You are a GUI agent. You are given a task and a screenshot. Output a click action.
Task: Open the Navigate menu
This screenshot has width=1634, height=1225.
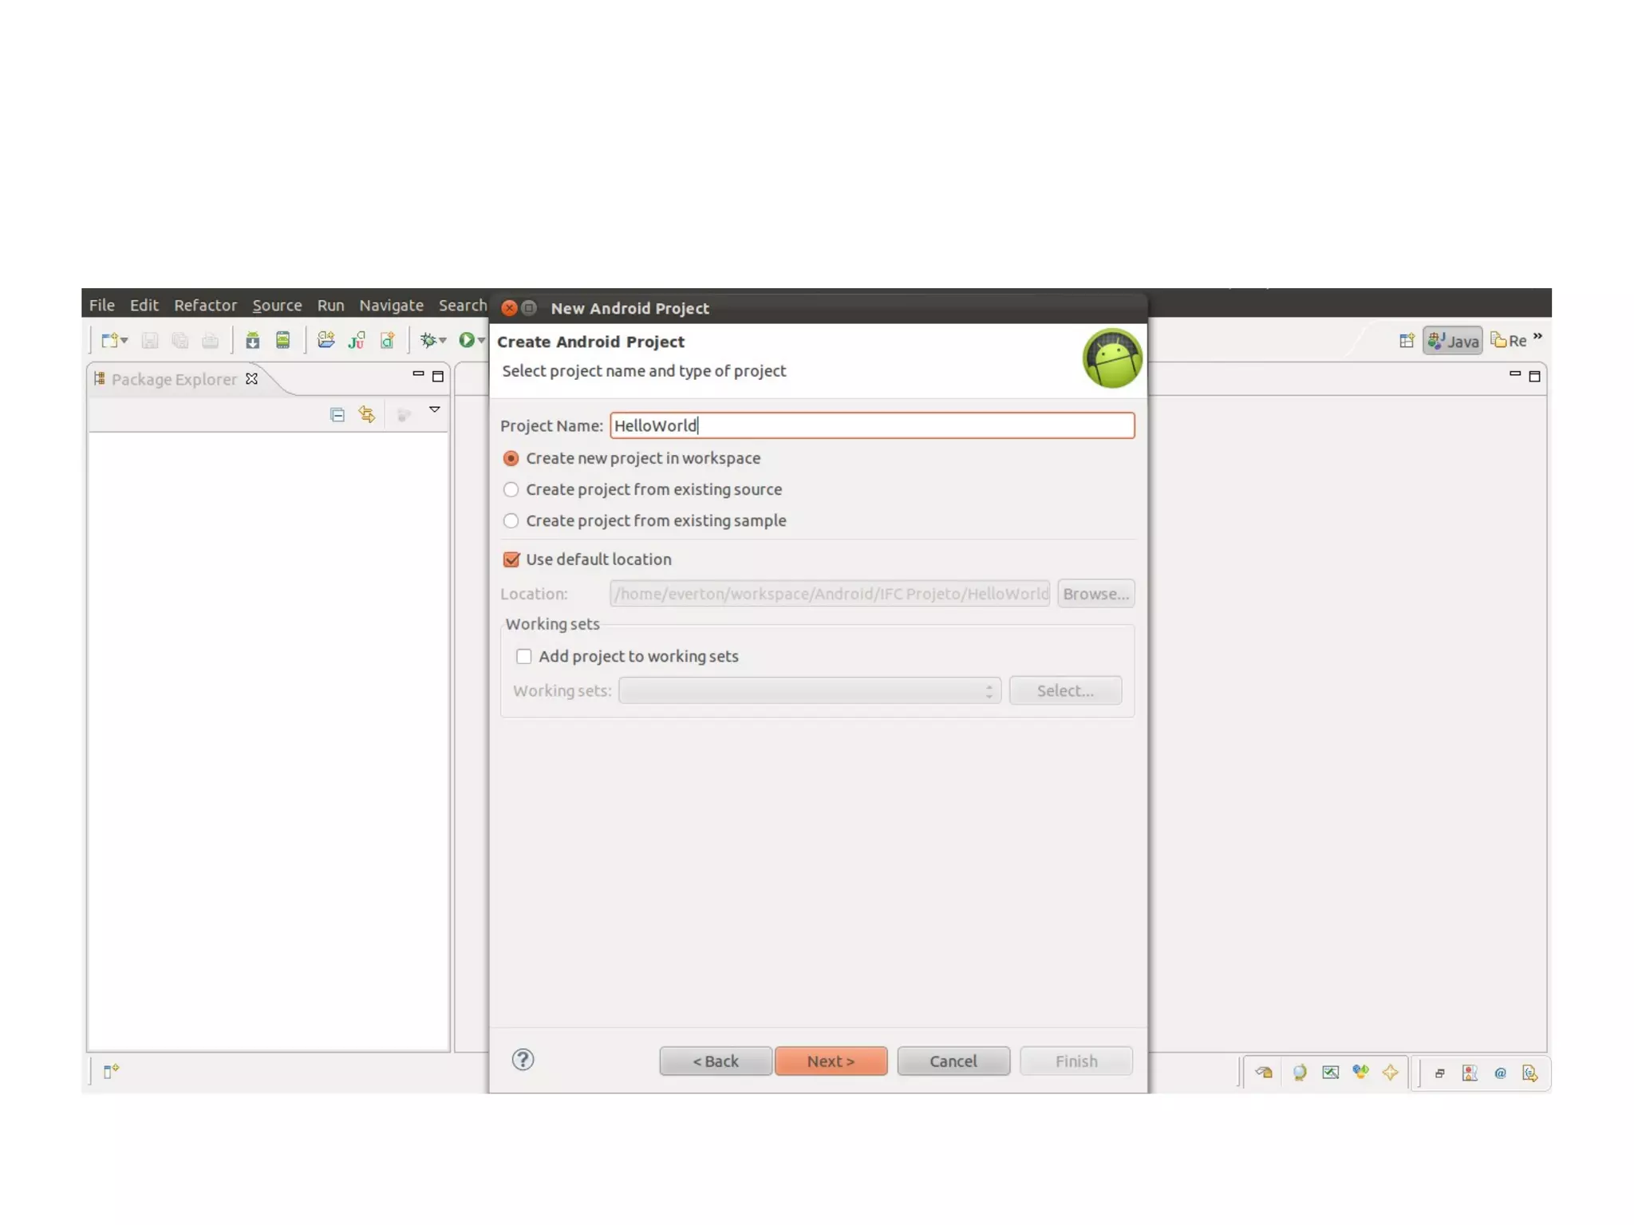(391, 305)
